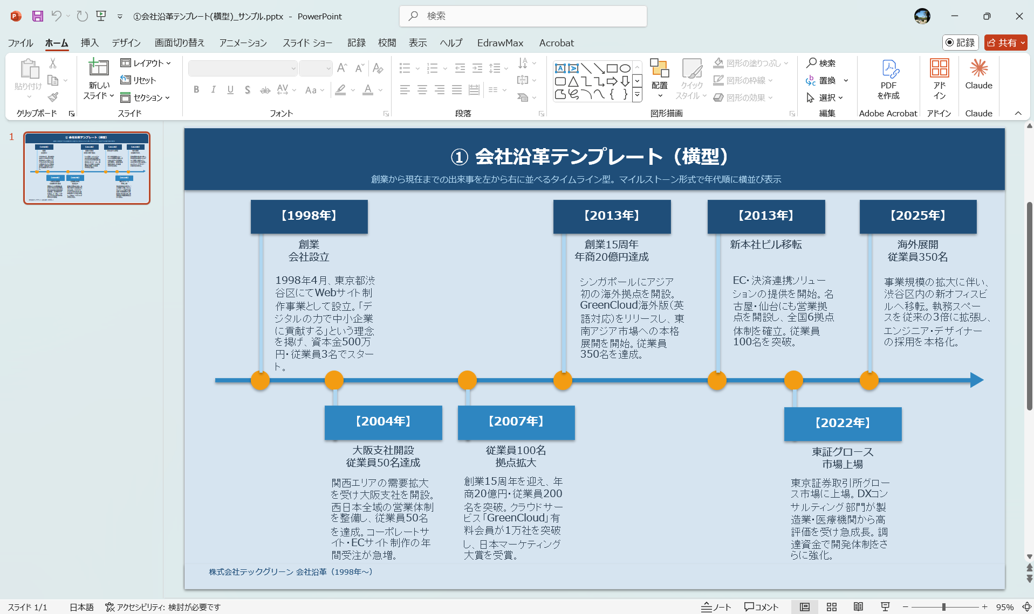The width and height of the screenshot is (1034, 614).
Task: Click text highlight color swatch
Action: [x=340, y=90]
